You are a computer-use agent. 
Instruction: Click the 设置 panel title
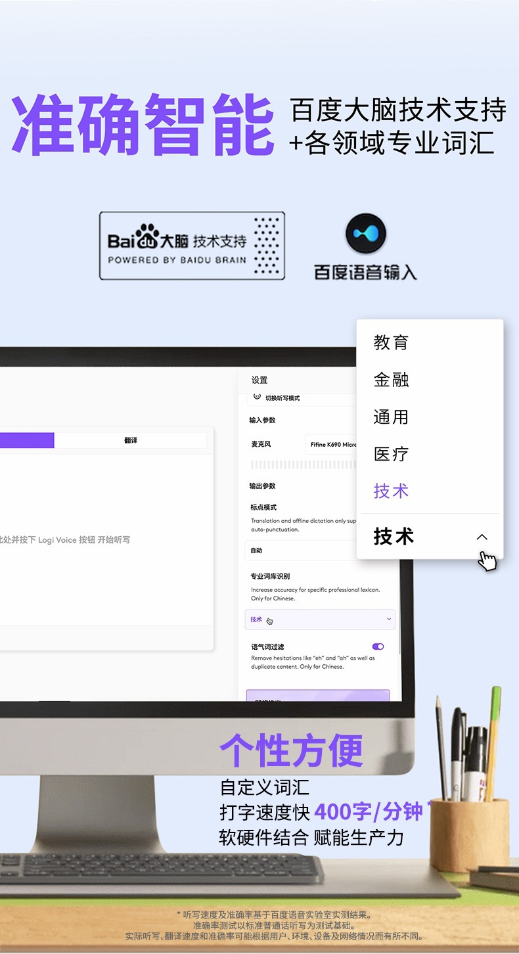(x=259, y=380)
